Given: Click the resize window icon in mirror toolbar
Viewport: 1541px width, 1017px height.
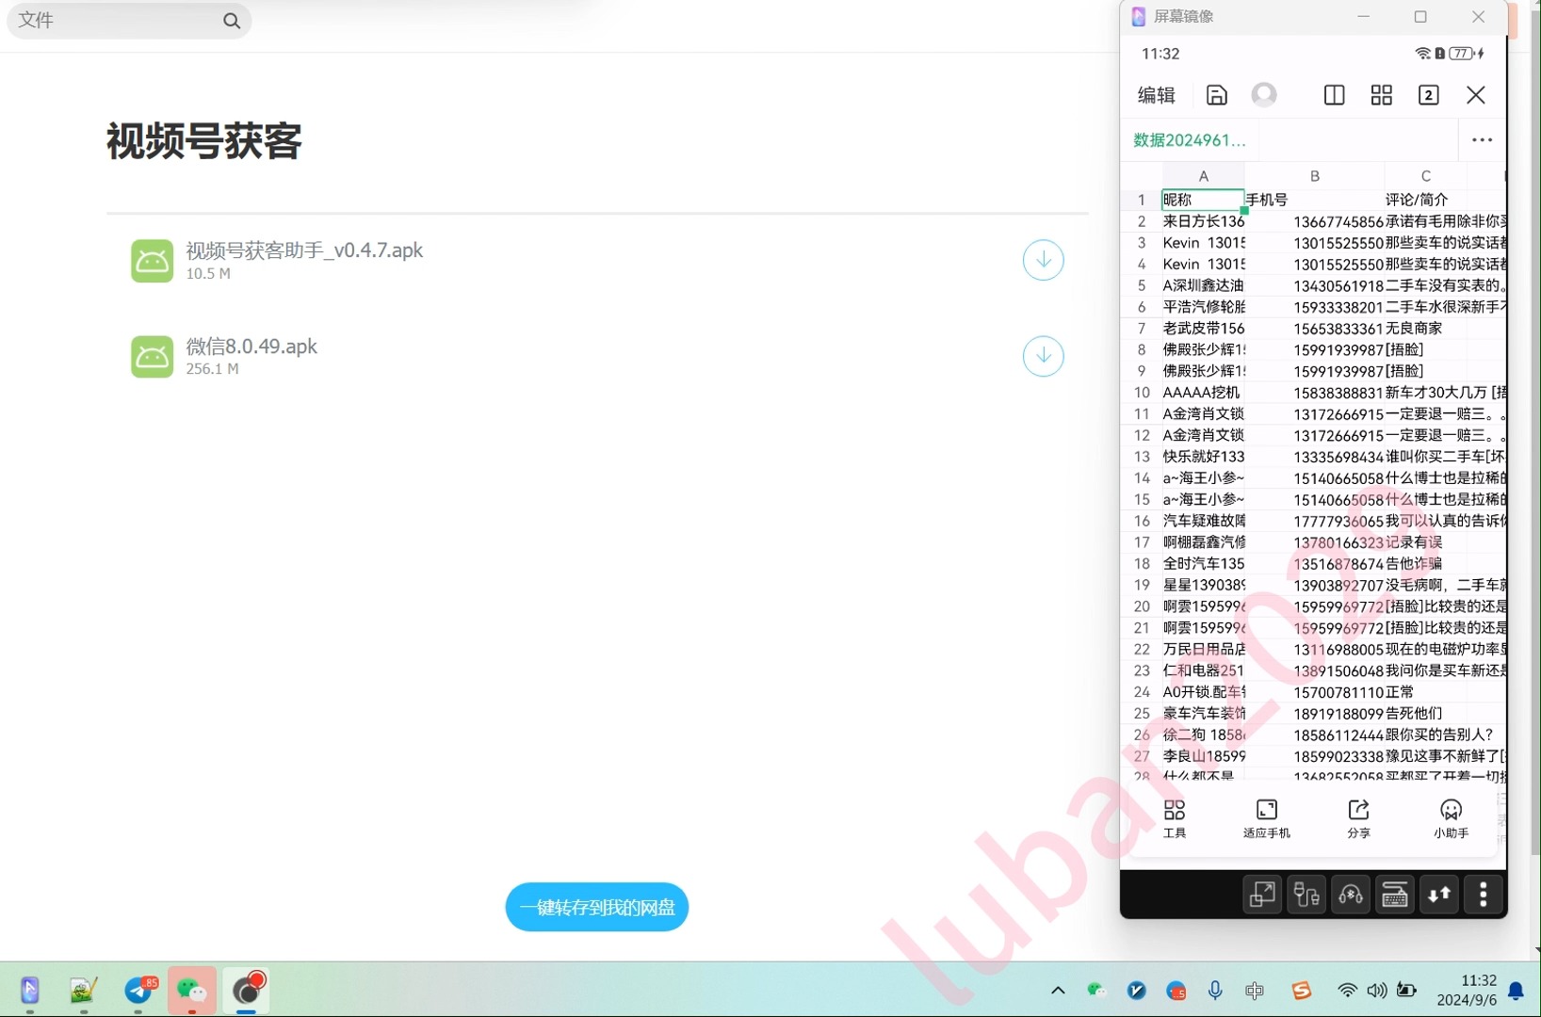Looking at the screenshot, I should (1261, 895).
